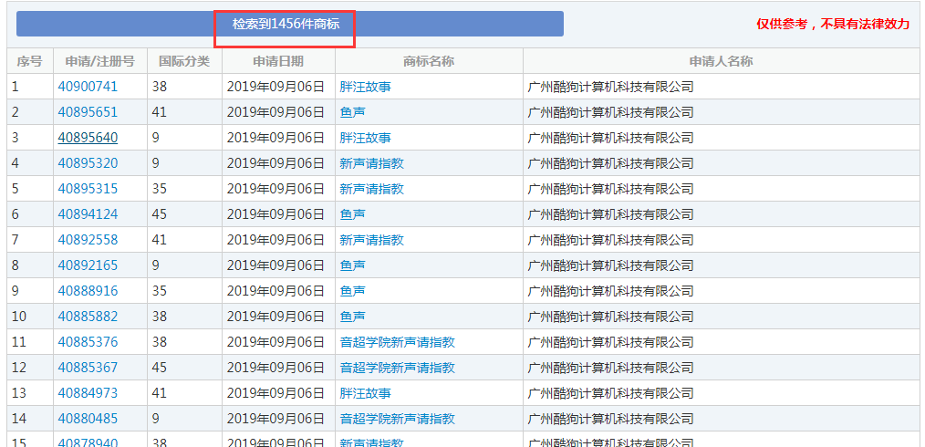Viewport: 925px width, 447px height.
Task: Select application date in row 13
Action: (275, 393)
